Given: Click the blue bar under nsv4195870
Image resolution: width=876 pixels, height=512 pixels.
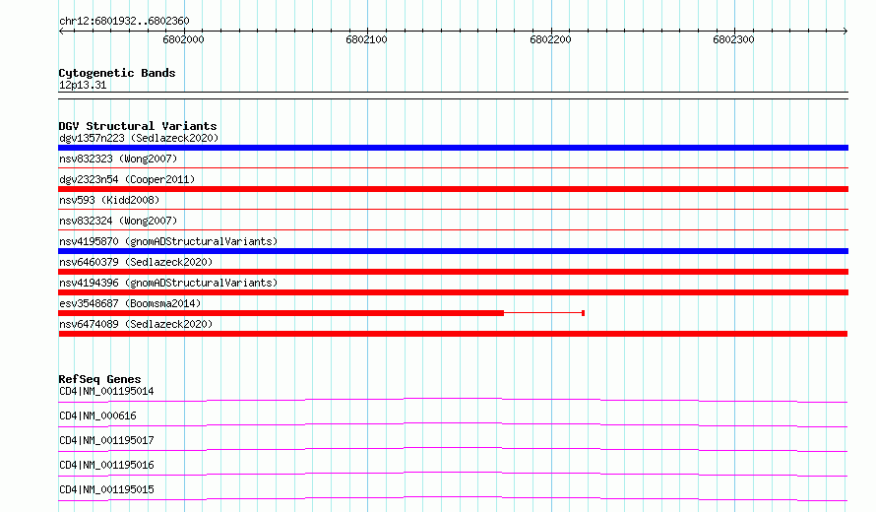Looking at the screenshot, I should click(453, 251).
